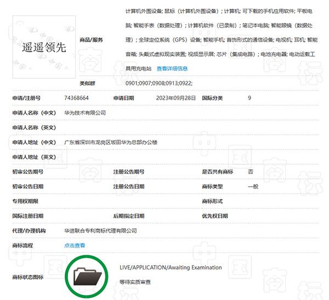Select the 等待实质审查 status text
This screenshot has width=329, height=300.
point(135,282)
